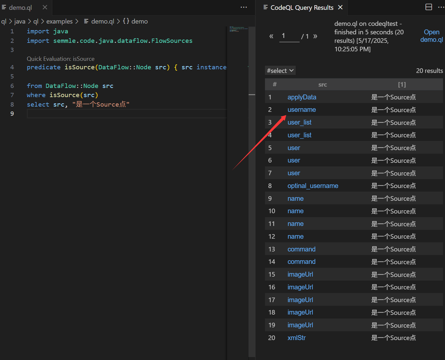445x360 pixels.
Task: Open more actions menu in editor area
Action: pos(243,7)
